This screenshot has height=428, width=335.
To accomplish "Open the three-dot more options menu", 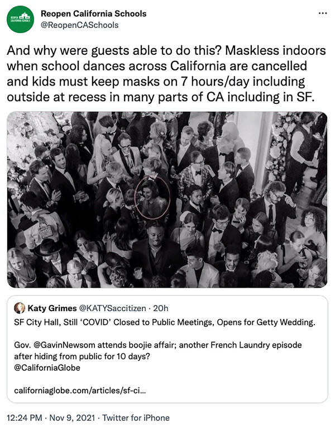I will (x=322, y=13).
